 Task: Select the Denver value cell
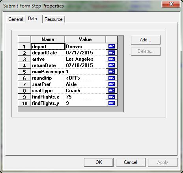tap(86, 47)
